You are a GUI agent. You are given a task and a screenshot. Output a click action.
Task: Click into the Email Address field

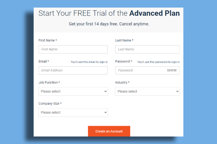[x=73, y=70]
